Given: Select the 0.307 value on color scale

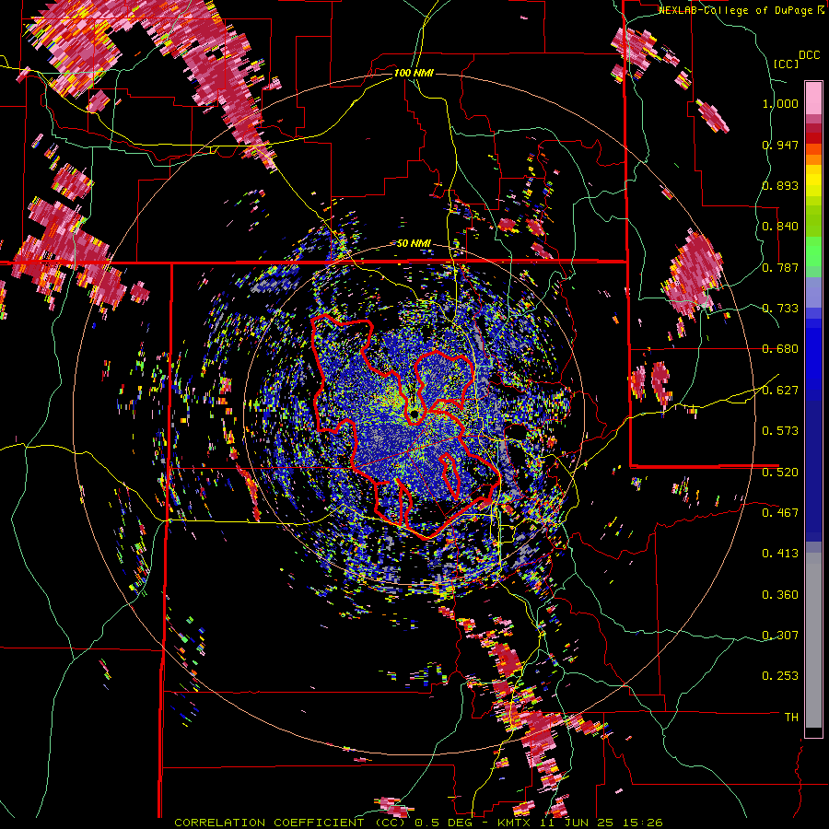Looking at the screenshot, I should (x=780, y=636).
